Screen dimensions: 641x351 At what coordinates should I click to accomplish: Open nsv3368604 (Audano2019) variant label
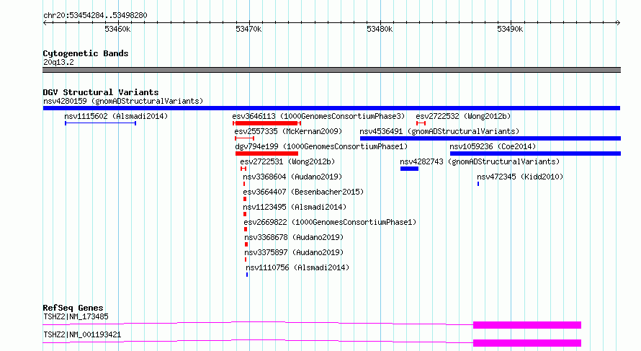(292, 177)
